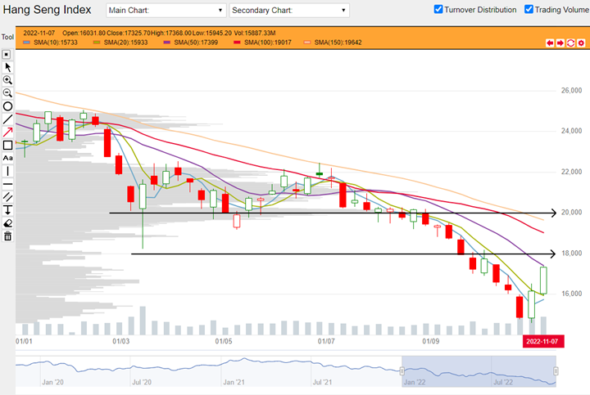590x395 pixels.
Task: Click the tallest volume bar near 01/03
Action: click(x=143, y=321)
